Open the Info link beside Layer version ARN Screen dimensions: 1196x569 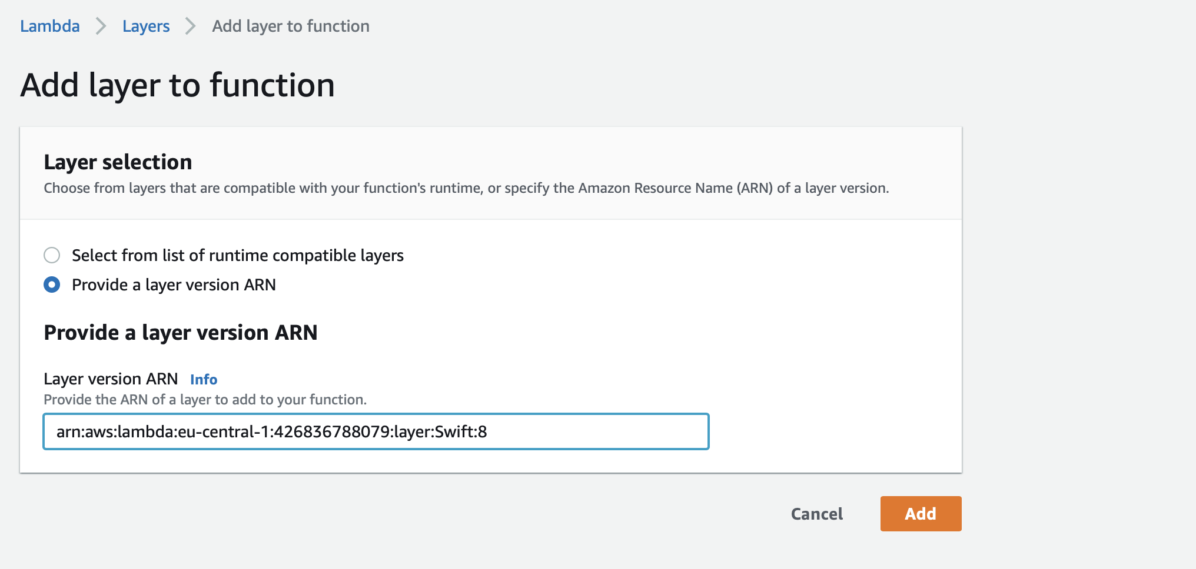204,380
